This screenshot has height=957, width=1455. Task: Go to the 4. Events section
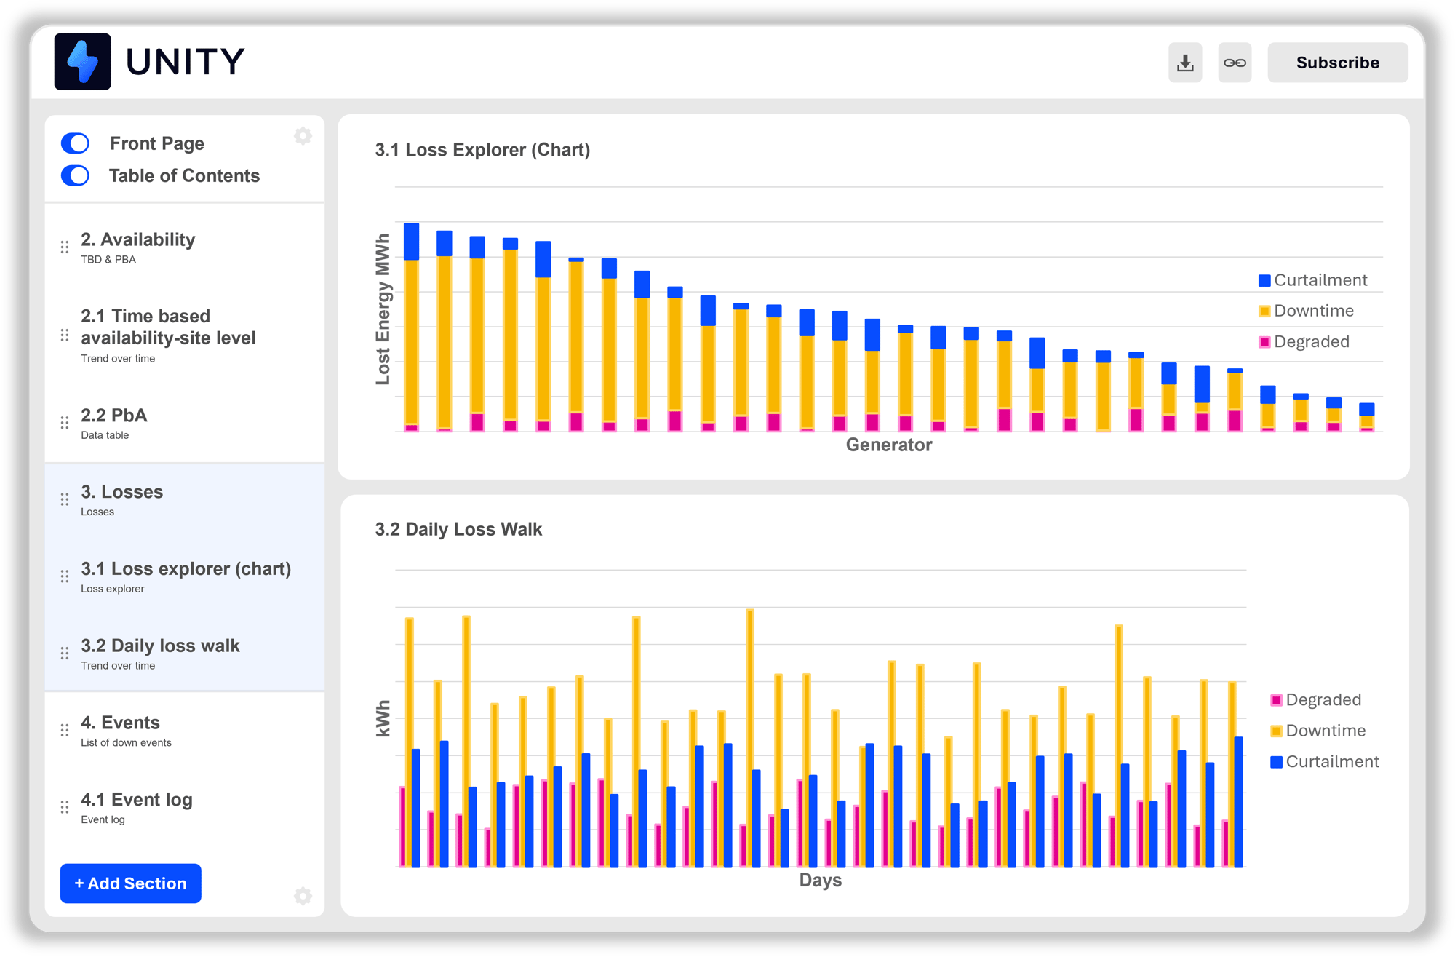pyautogui.click(x=121, y=723)
